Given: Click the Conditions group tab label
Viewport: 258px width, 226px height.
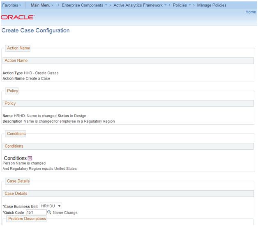Looking at the screenshot, I should click(x=16, y=134).
